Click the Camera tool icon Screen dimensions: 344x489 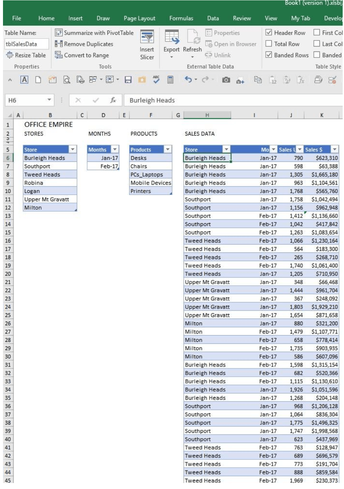(x=226, y=80)
